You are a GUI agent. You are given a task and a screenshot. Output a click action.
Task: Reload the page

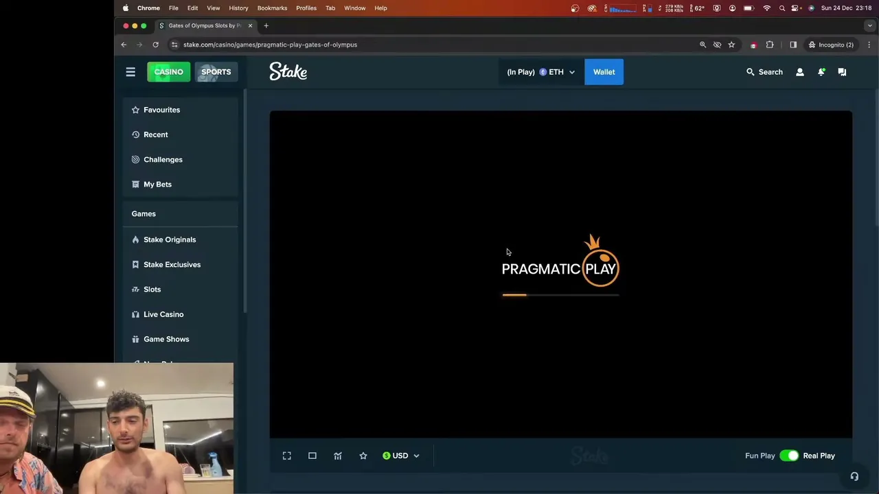pos(156,45)
